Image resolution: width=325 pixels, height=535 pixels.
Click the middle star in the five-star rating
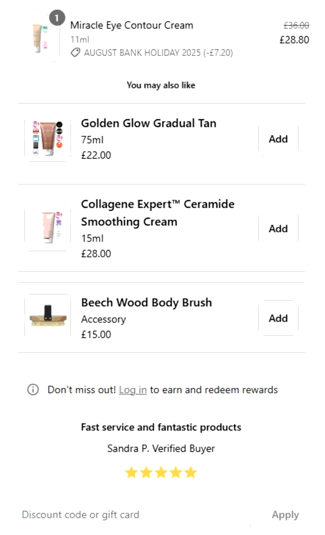point(161,472)
